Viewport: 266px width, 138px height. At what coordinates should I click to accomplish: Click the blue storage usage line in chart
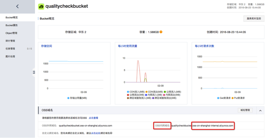pyautogui.click(x=76, y=61)
